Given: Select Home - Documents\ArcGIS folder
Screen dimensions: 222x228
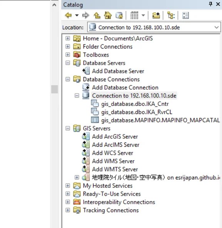Looking at the screenshot, I should (x=118, y=39).
